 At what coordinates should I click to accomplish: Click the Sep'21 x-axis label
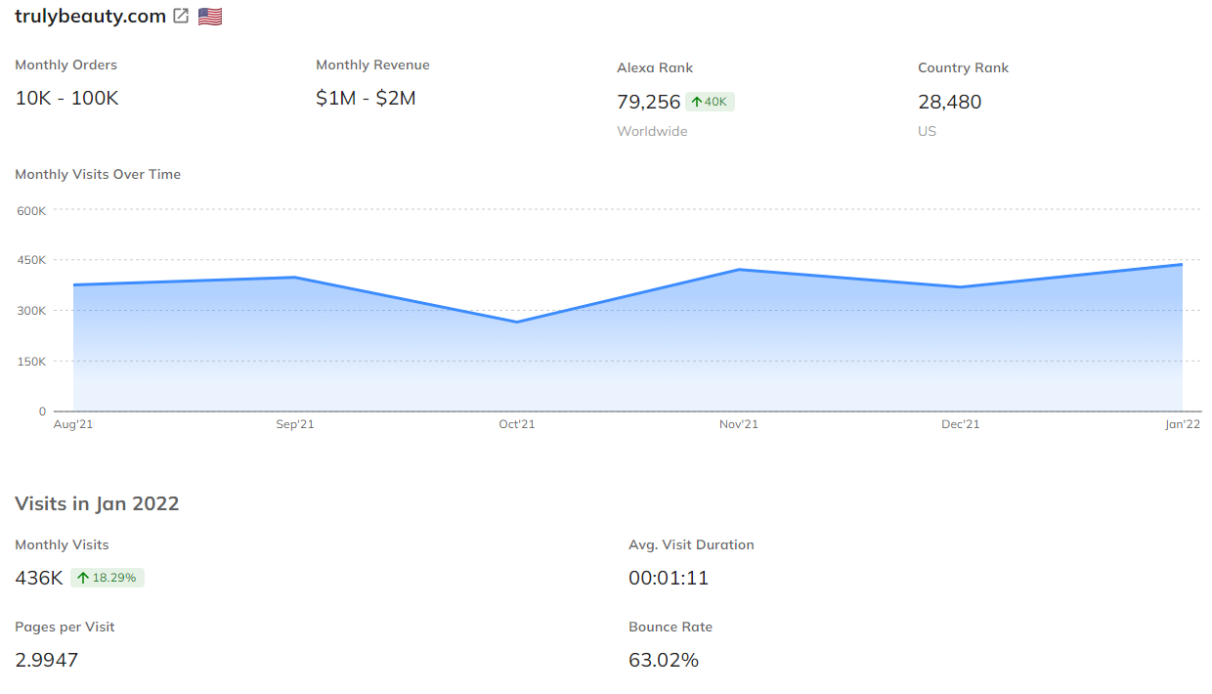tap(295, 424)
